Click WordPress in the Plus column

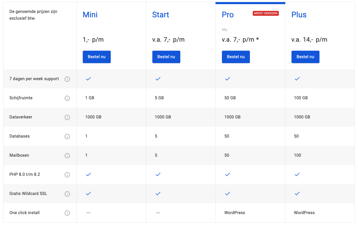click(x=304, y=213)
